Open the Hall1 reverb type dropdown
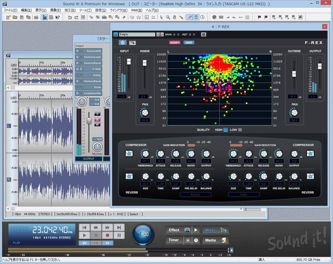Image resolution: width=333 pixels, height=264 pixels. [244, 195]
